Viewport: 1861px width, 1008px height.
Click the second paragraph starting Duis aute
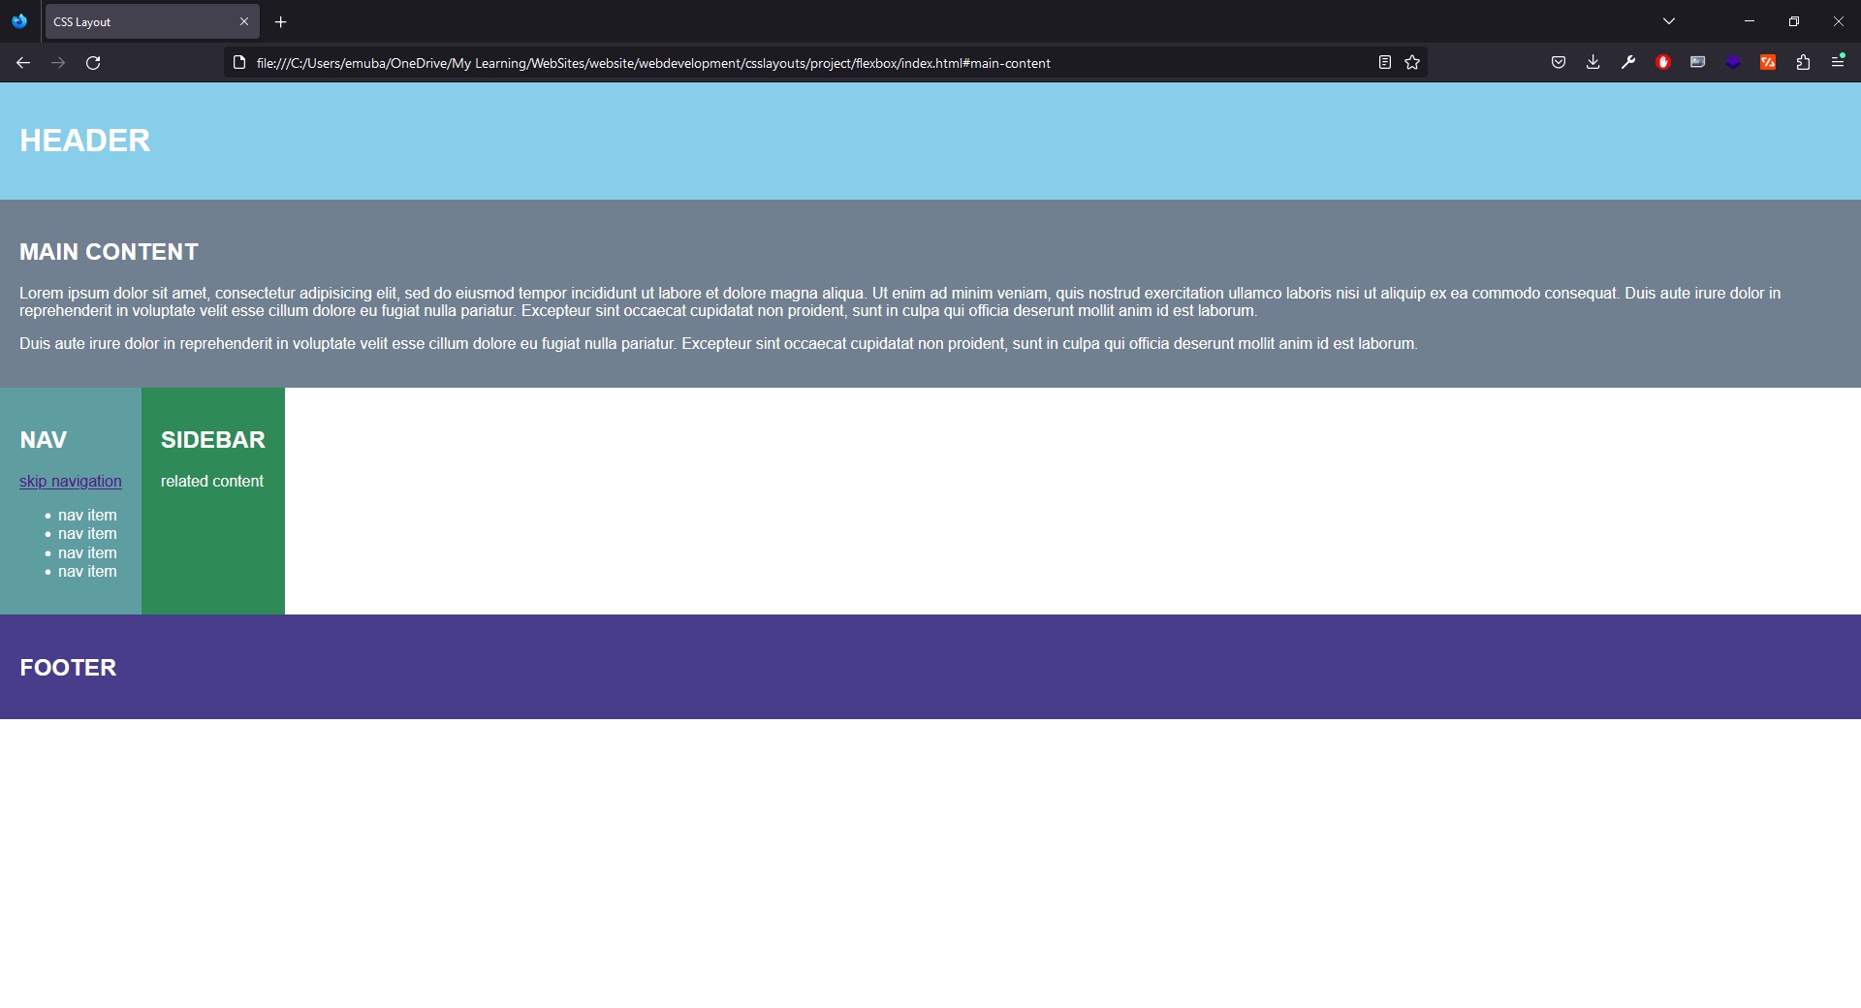coord(718,344)
